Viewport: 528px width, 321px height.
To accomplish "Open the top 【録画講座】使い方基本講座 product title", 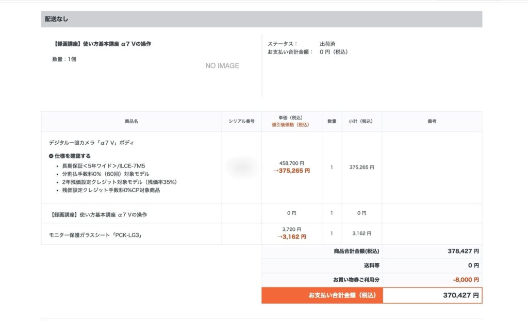I will coord(102,44).
